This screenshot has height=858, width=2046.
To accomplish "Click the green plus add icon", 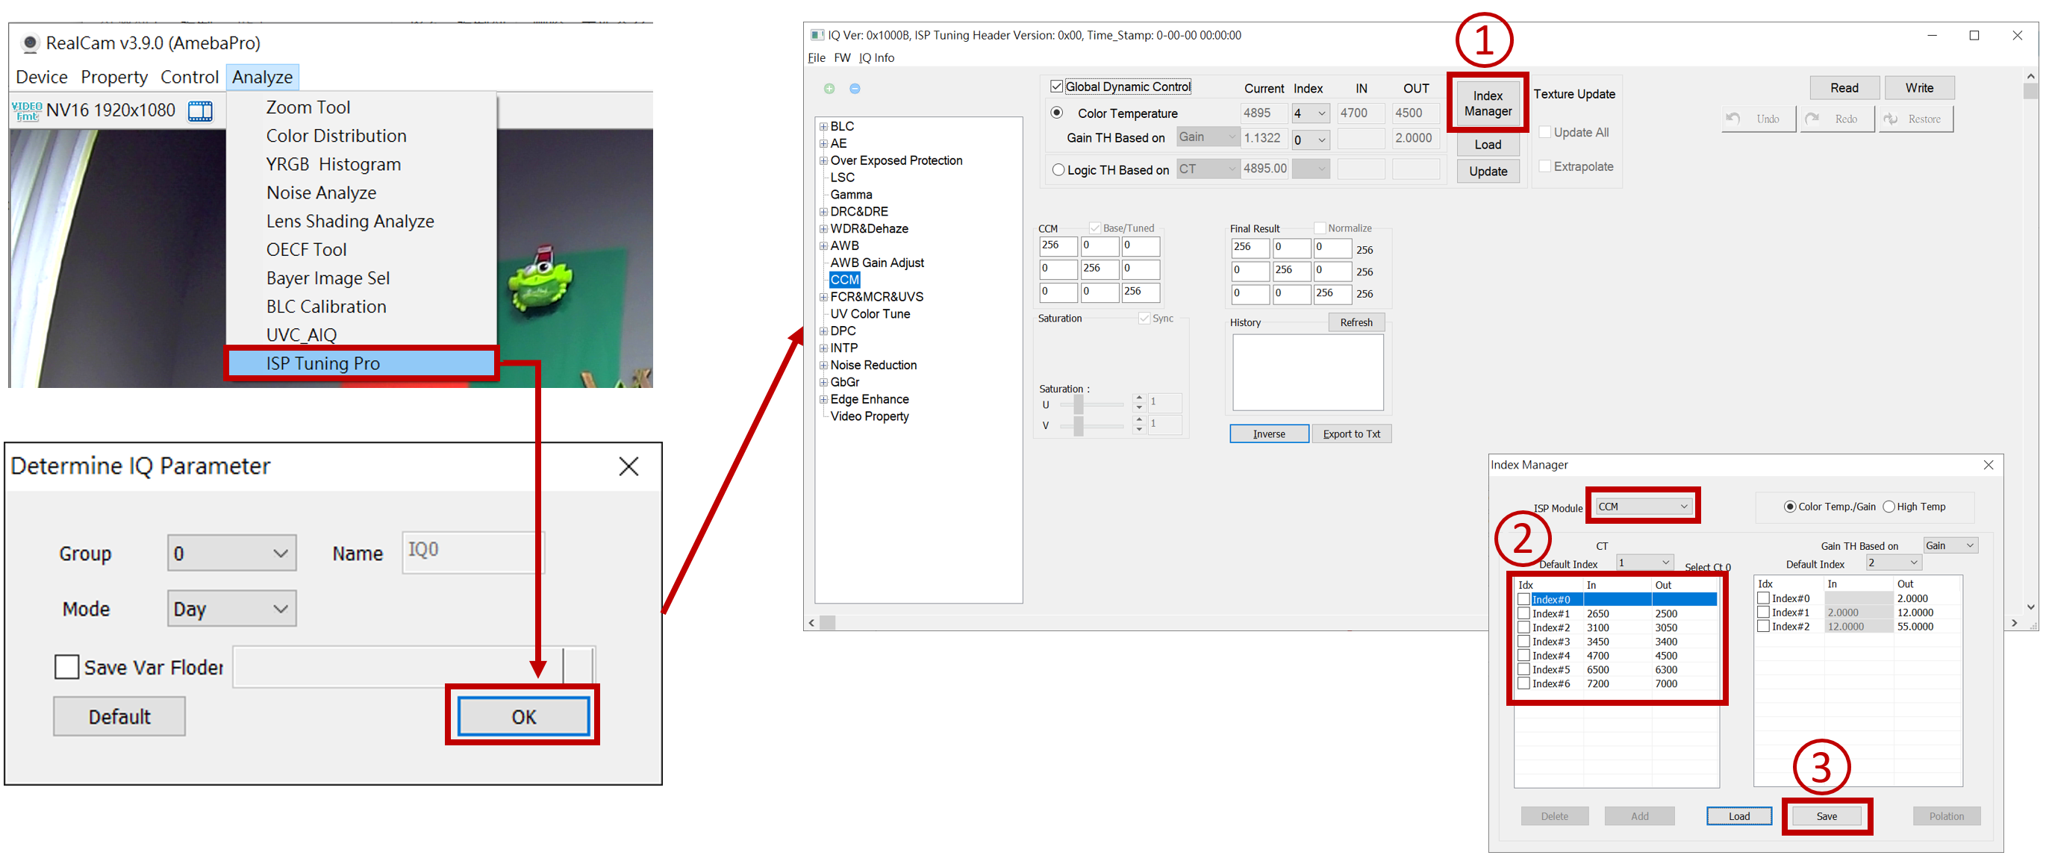I will point(829,89).
